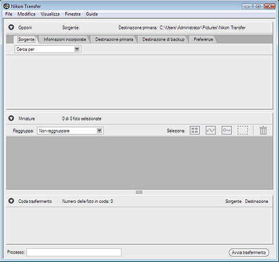This screenshot has width=279, height=262.
Task: Close the Nikon Transfer window
Action: 270,6
